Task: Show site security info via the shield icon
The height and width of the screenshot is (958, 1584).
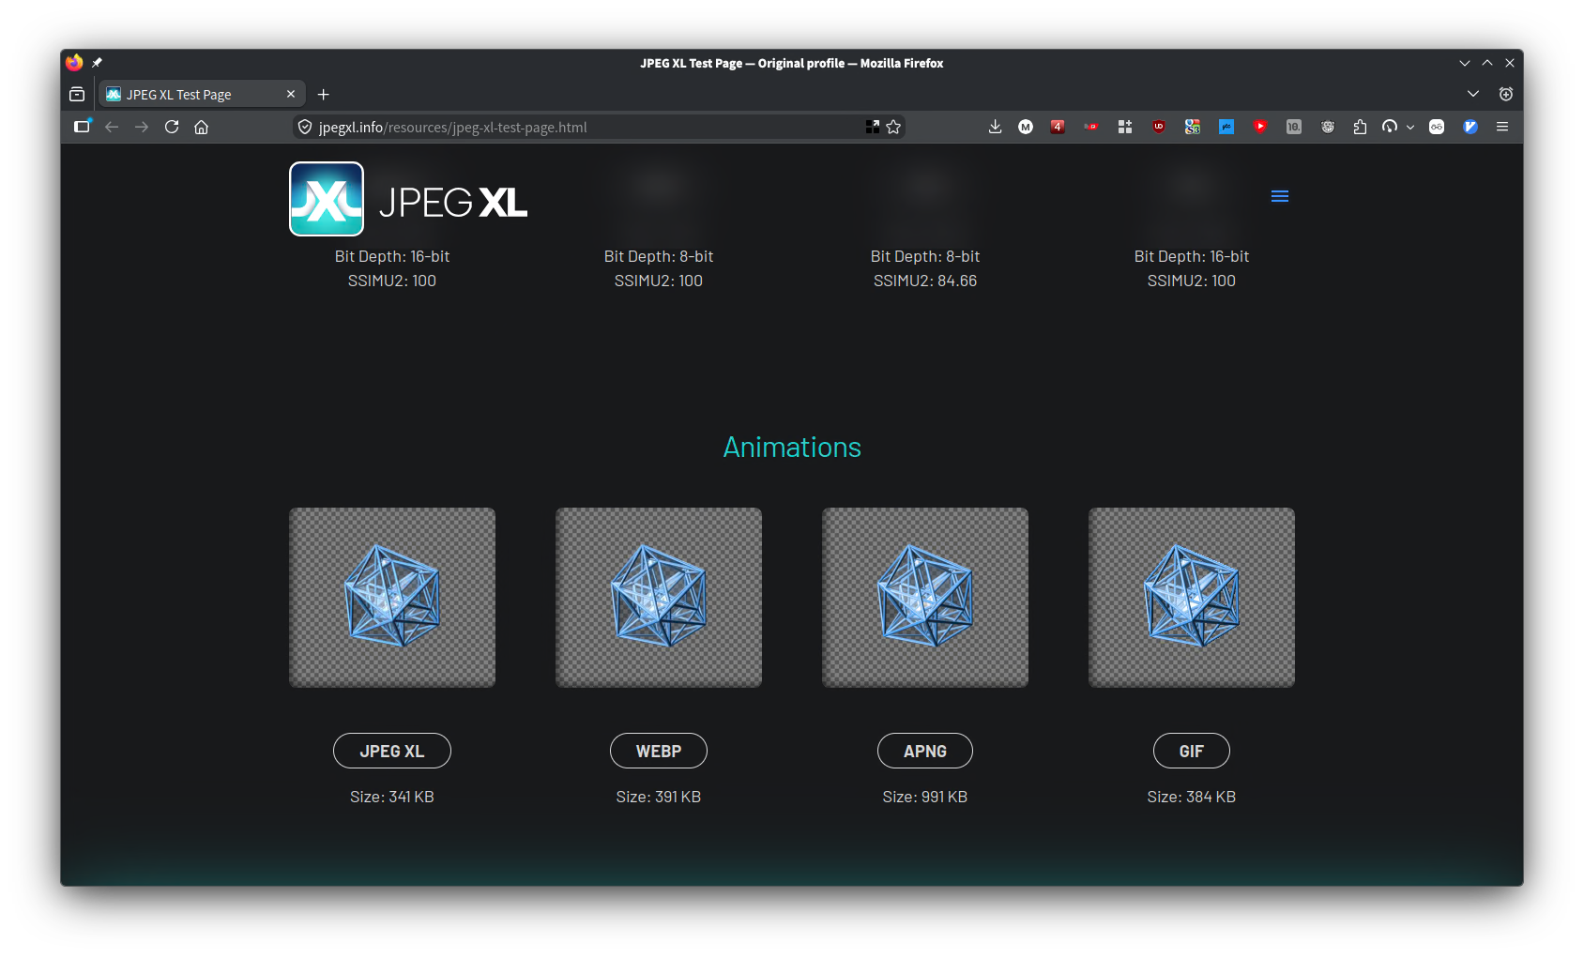Action: click(305, 127)
